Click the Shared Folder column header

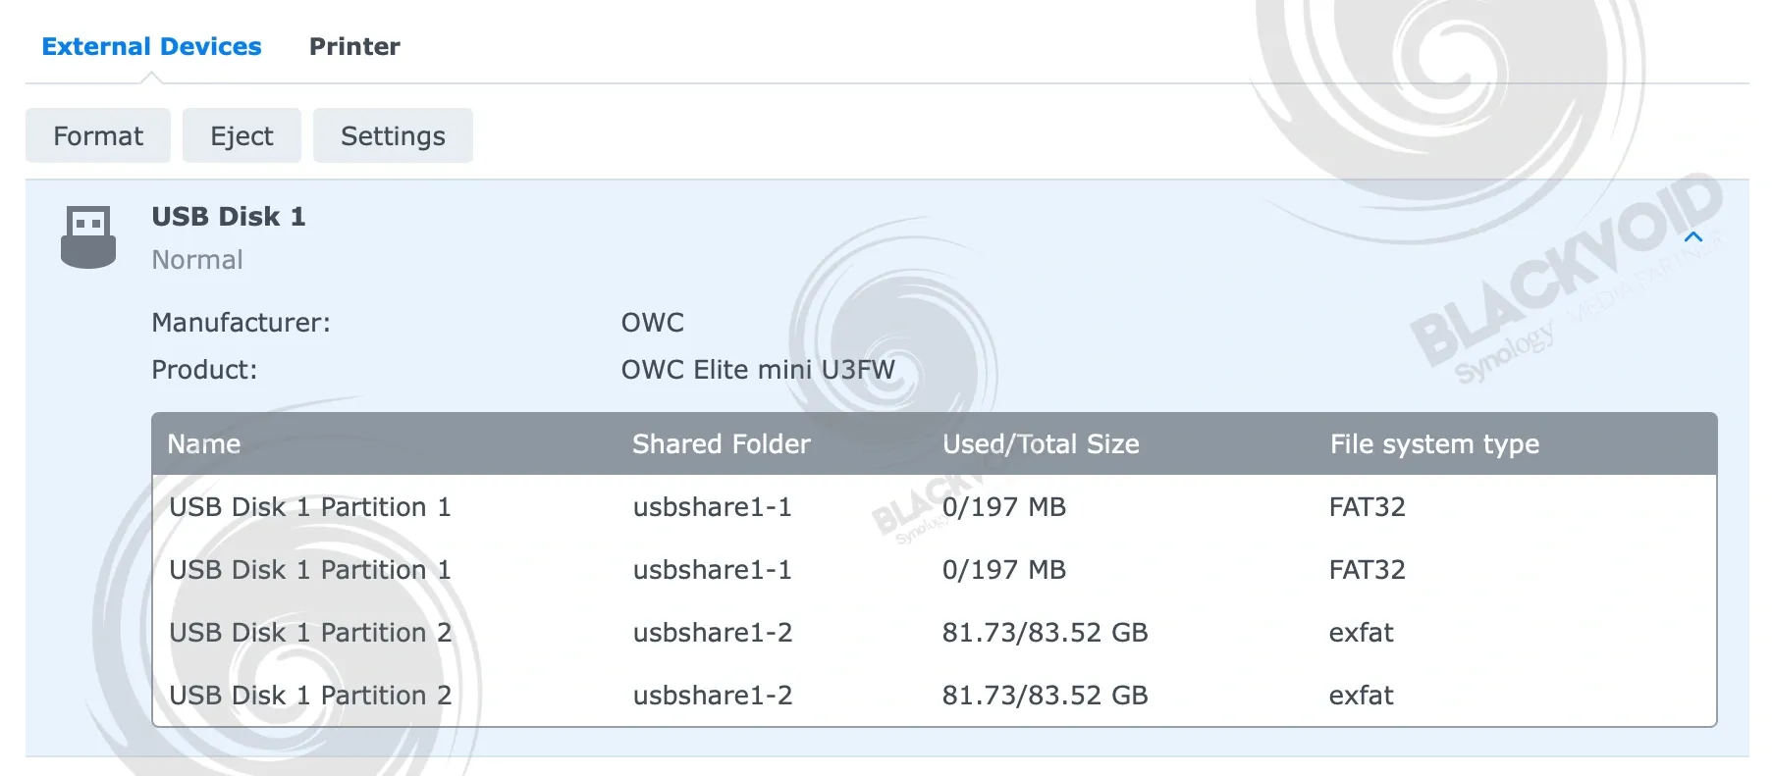722,444
